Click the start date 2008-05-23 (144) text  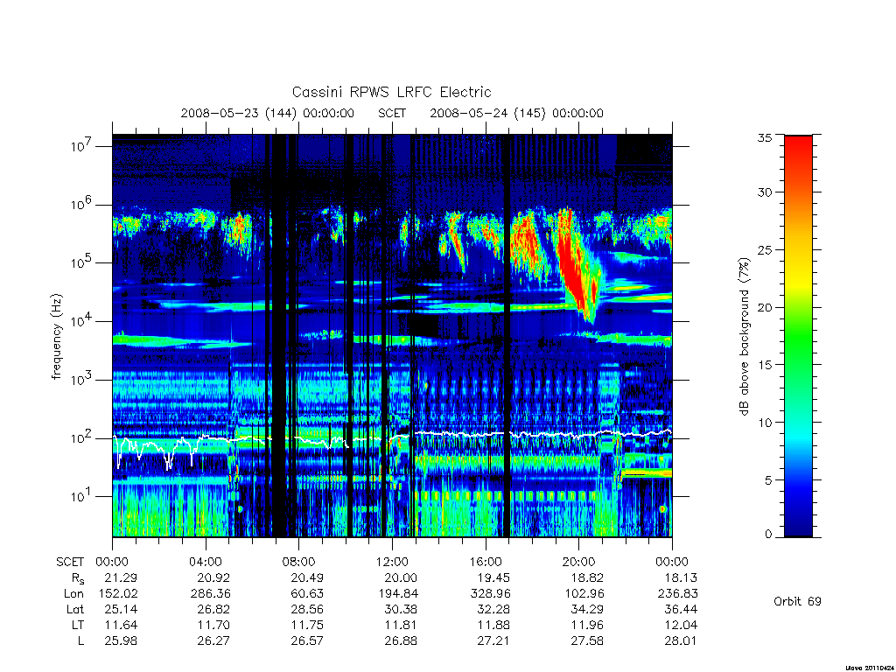tap(239, 113)
